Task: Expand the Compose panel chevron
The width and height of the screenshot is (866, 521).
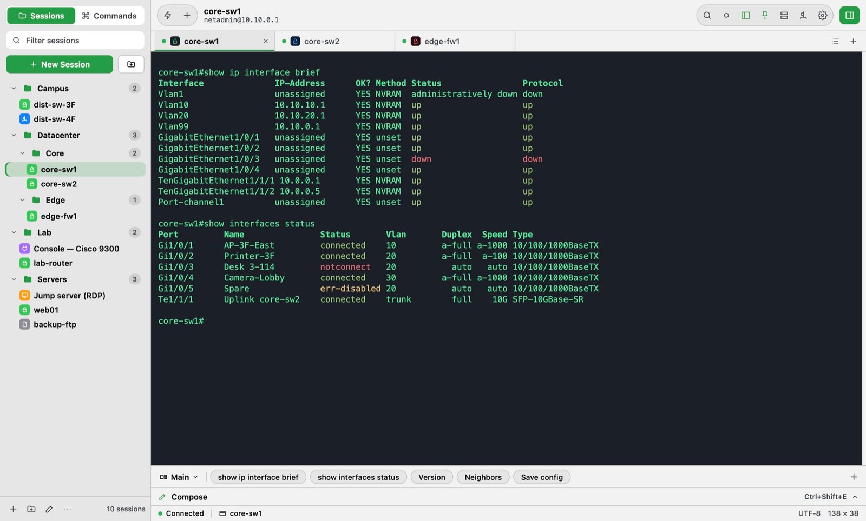Action: click(855, 497)
